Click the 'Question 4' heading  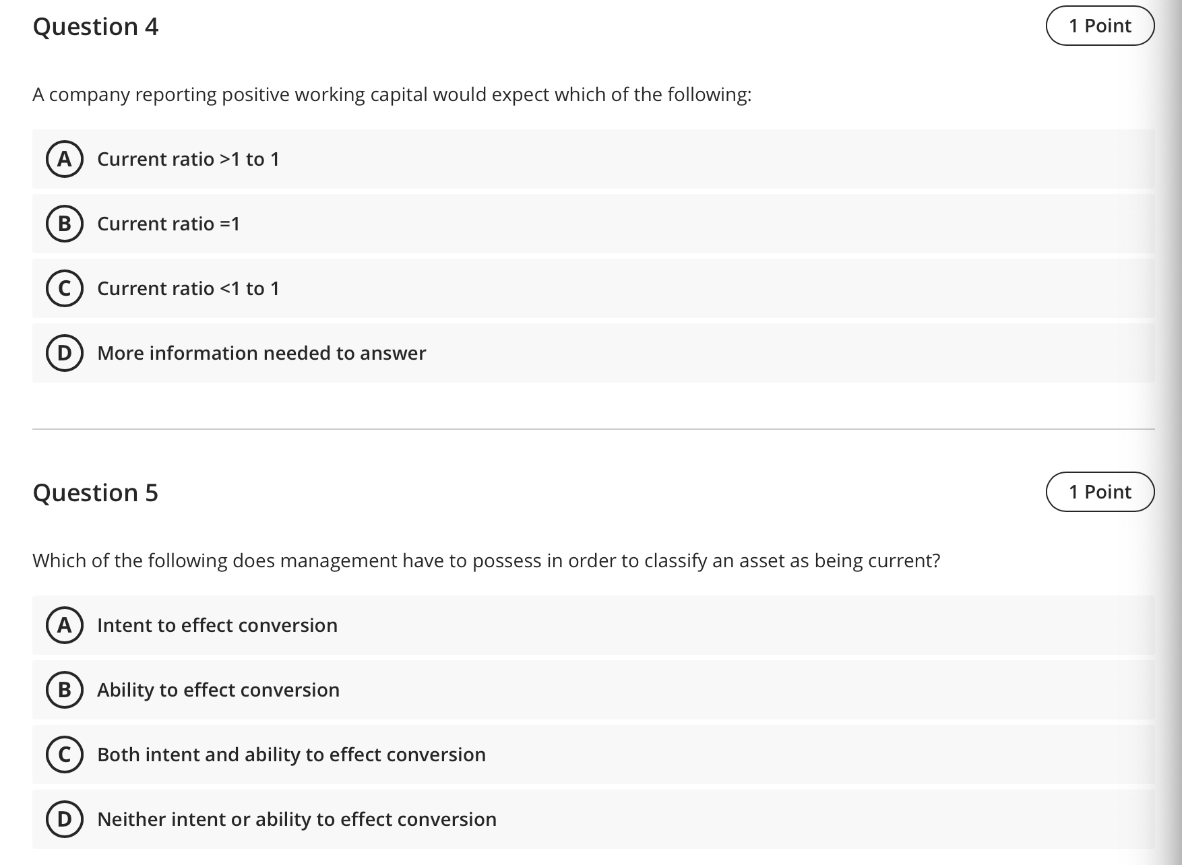96,26
